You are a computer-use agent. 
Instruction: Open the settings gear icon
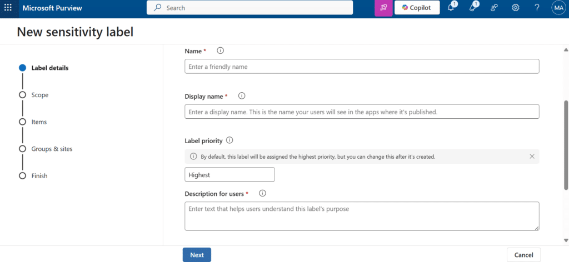click(515, 8)
